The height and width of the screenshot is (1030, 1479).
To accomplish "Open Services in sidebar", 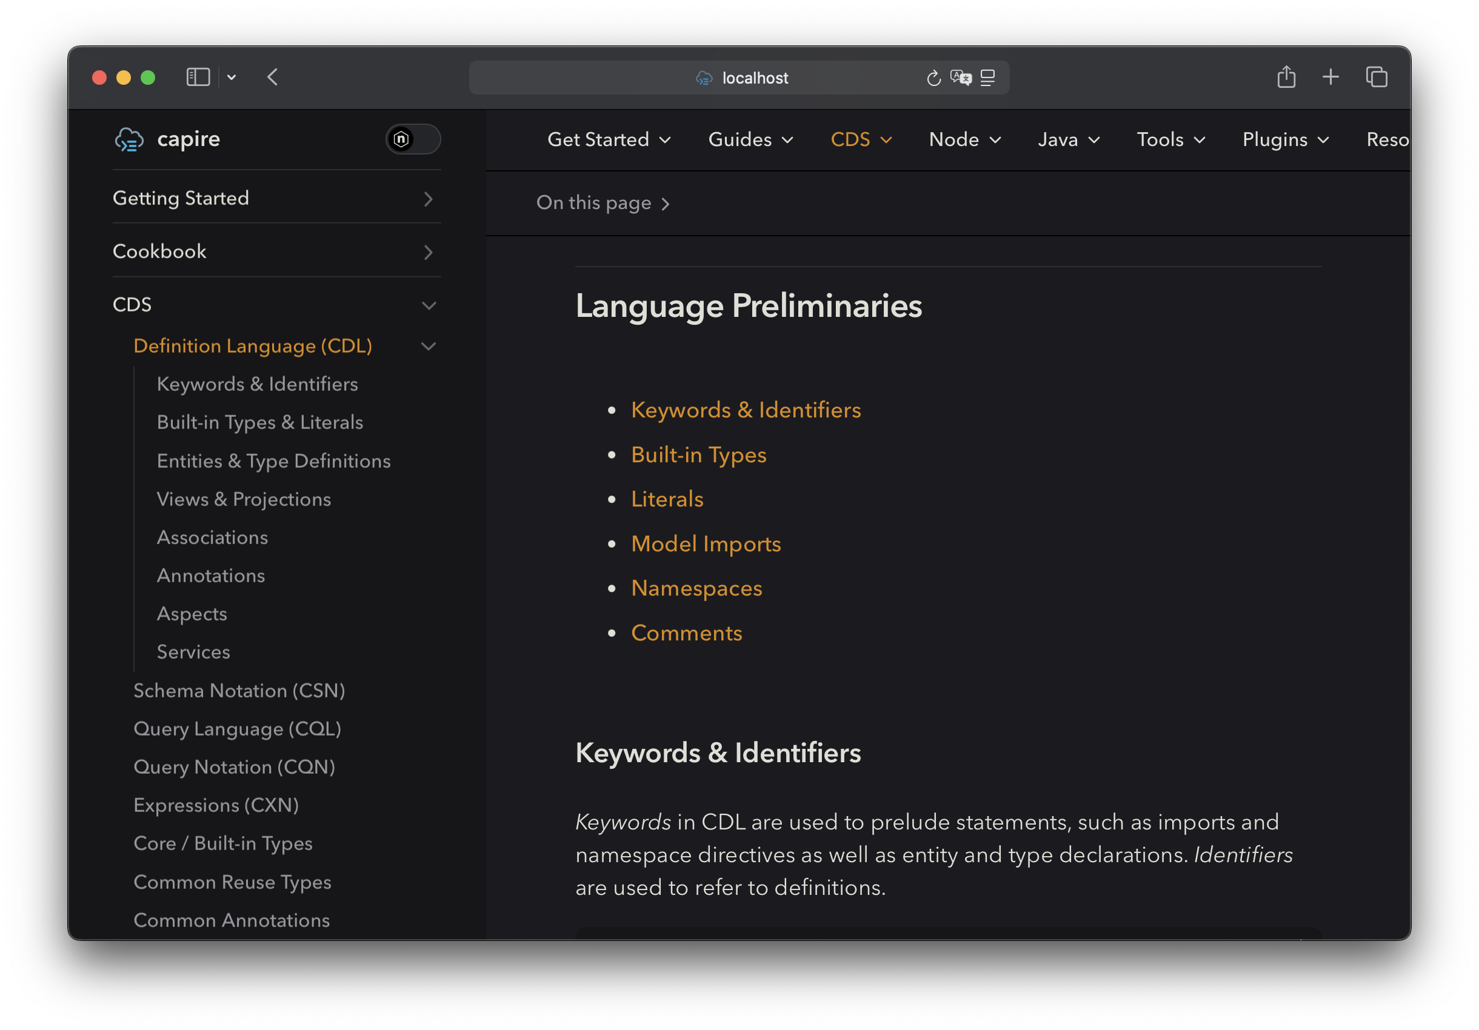I will pyautogui.click(x=193, y=652).
